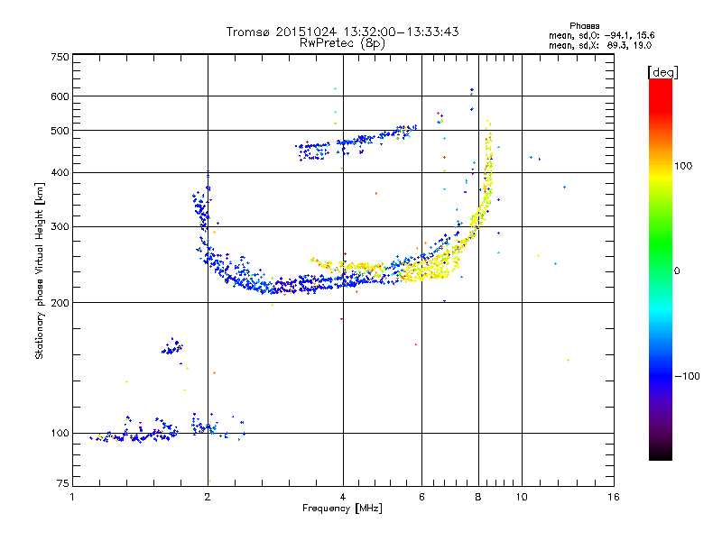Click the y-axis tick label '200'

60,303
